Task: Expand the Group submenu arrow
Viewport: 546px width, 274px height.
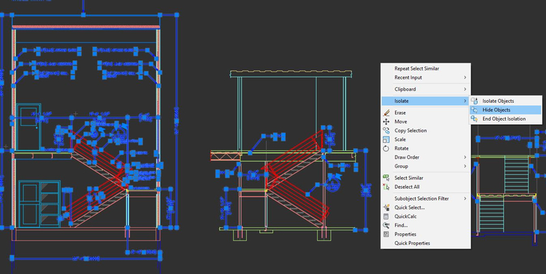Action: pyautogui.click(x=465, y=166)
